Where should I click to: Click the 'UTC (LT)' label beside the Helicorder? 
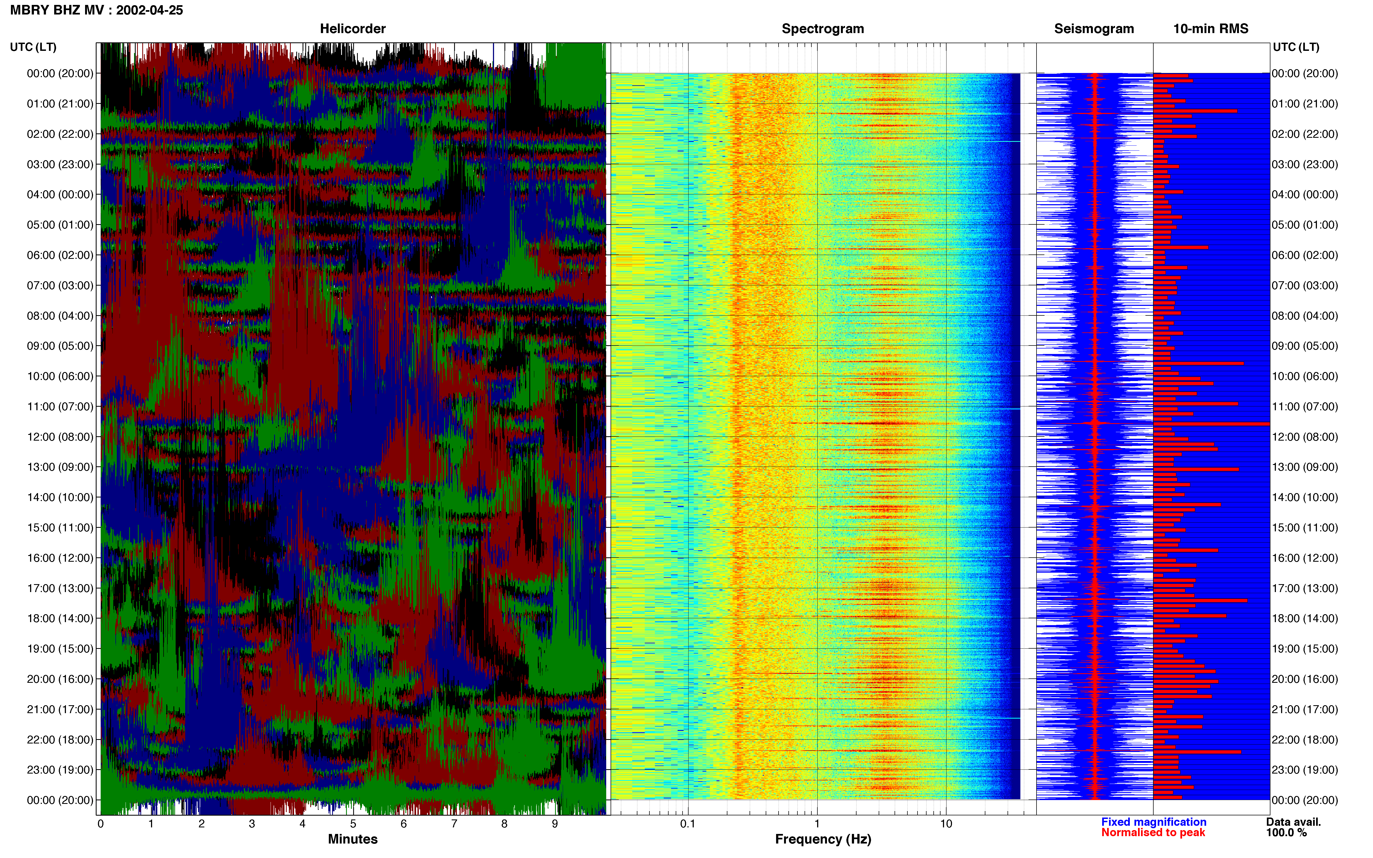click(x=33, y=47)
